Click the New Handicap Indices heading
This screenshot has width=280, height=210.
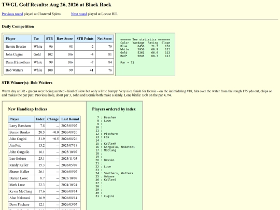(27, 109)
